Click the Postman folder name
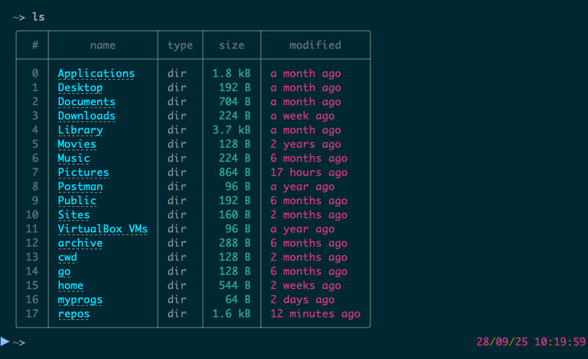Viewport: 588px width, 359px height. tap(80, 187)
